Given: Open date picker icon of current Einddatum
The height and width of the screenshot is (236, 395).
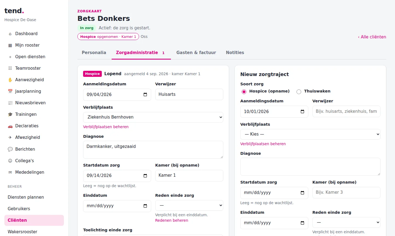Looking at the screenshot, I should [x=145, y=206].
